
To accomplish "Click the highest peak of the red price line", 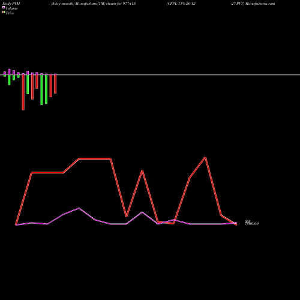I will tap(205, 158).
